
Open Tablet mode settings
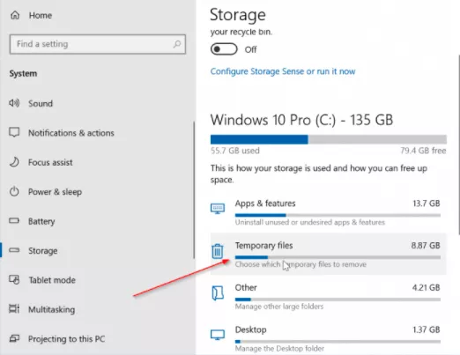click(x=52, y=280)
